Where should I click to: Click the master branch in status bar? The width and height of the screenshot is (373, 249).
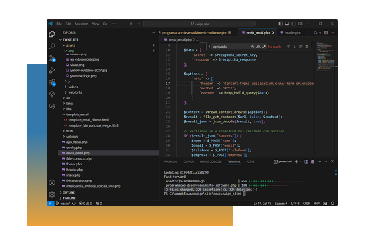coord(64,203)
